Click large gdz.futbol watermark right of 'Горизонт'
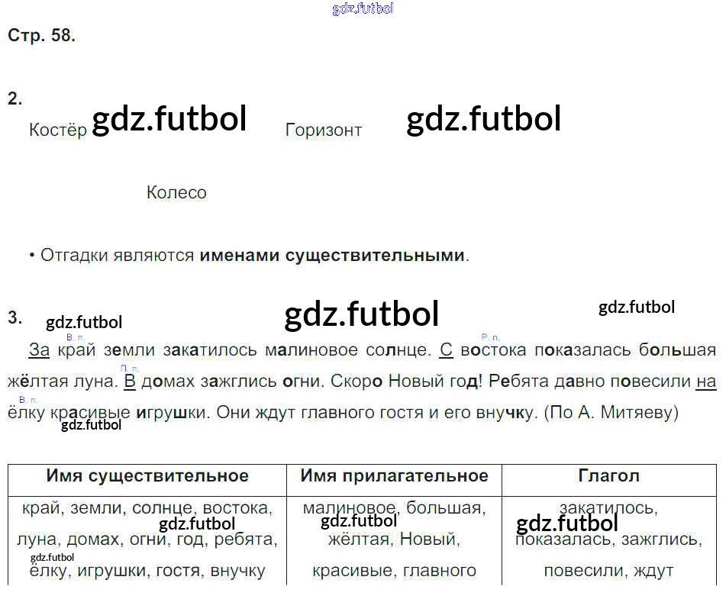 (x=483, y=119)
